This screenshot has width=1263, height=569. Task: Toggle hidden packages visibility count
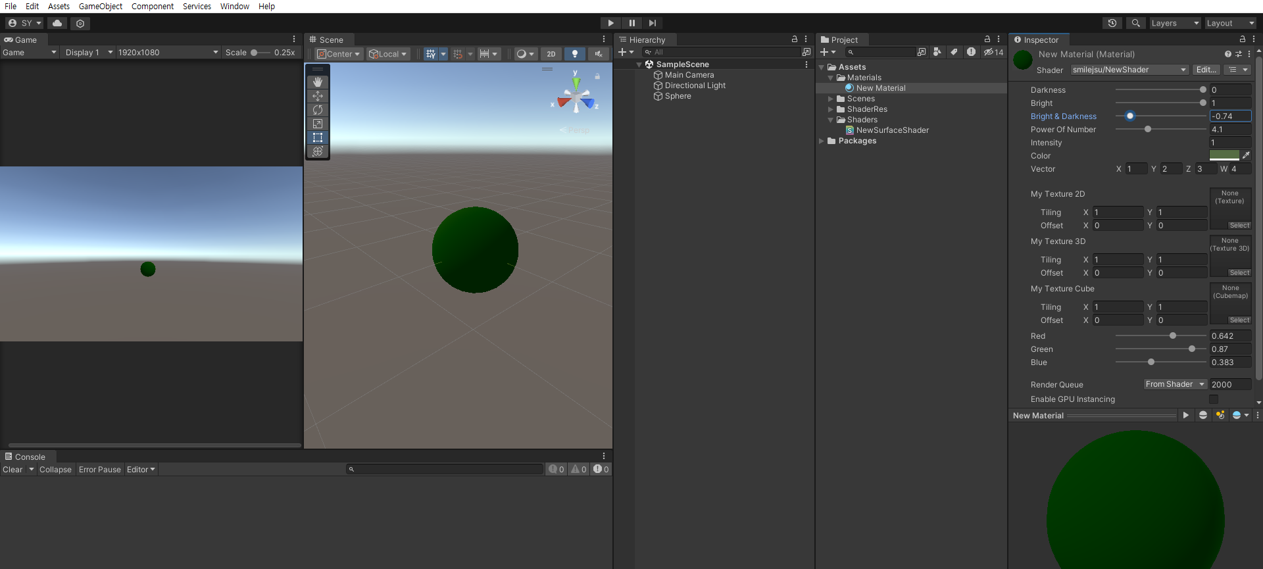click(993, 52)
